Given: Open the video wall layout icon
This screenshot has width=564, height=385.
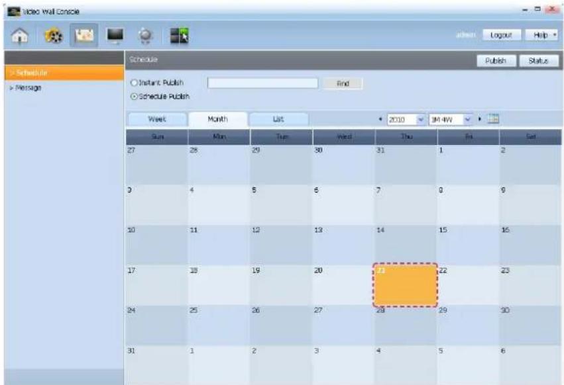Looking at the screenshot, I should click(179, 36).
